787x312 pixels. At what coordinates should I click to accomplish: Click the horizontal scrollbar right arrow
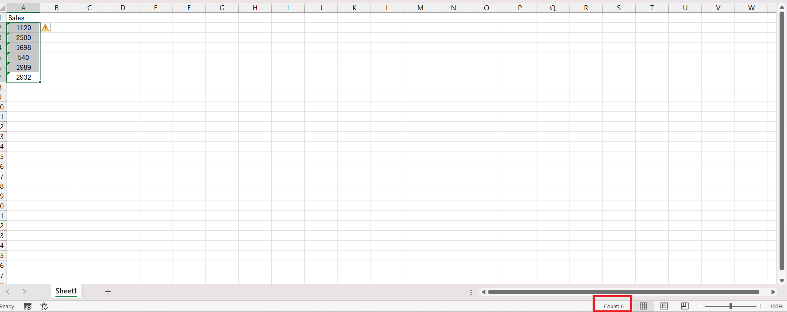[x=773, y=292]
